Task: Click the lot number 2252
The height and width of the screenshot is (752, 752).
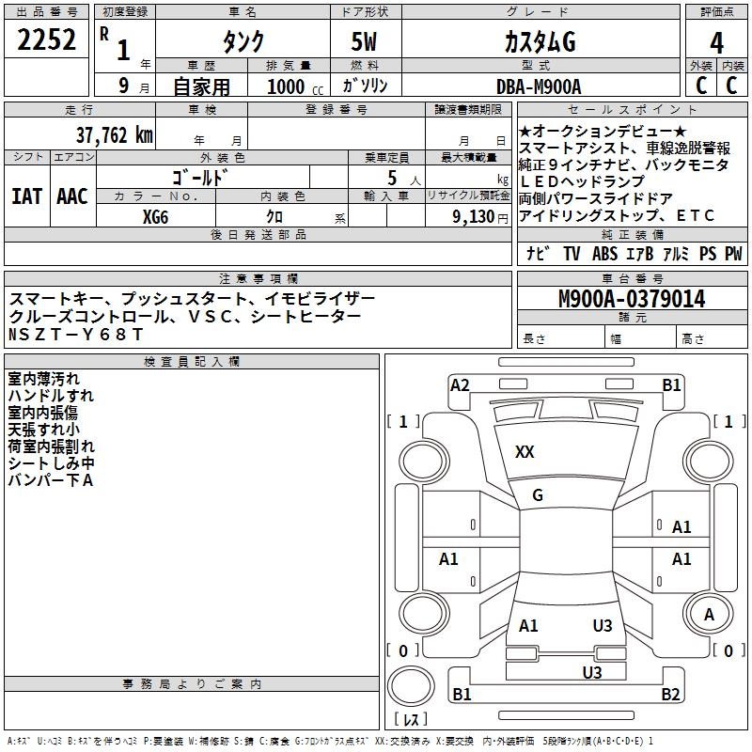Action: point(46,39)
